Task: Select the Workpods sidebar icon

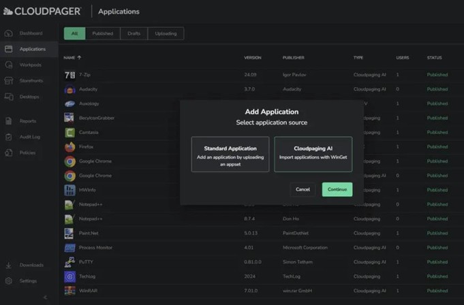Action: click(x=8, y=65)
